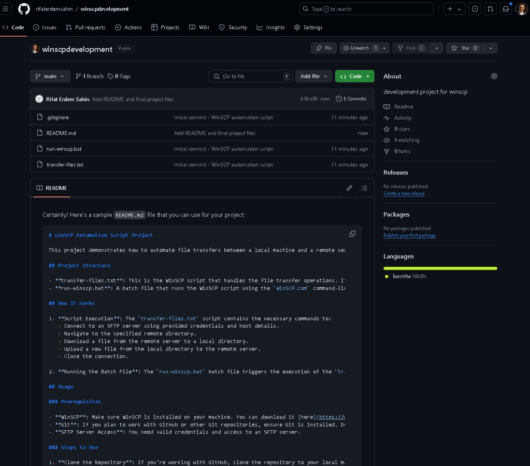Open the README outline list icon
Screen dimensions: 530x466
tap(364, 188)
